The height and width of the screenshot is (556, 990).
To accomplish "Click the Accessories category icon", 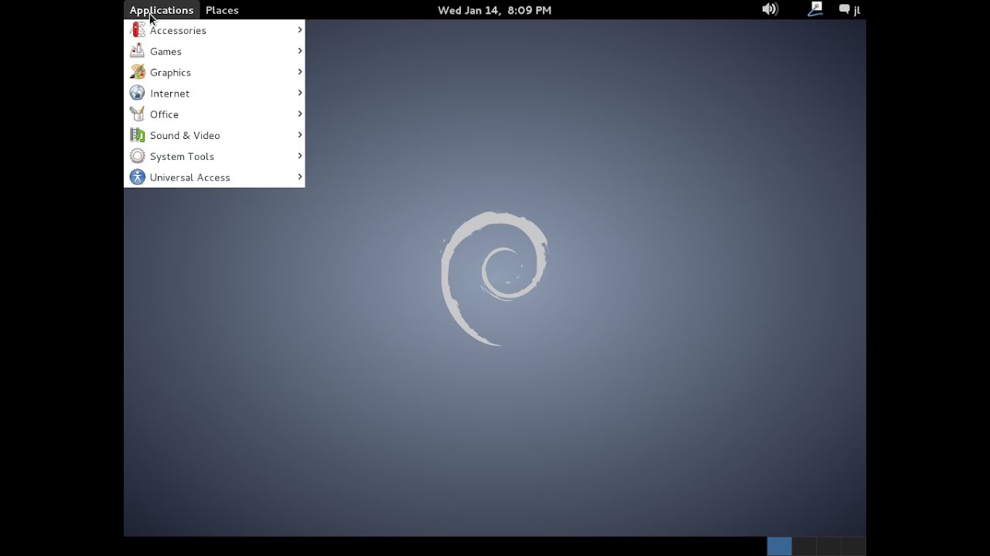I will click(x=138, y=30).
